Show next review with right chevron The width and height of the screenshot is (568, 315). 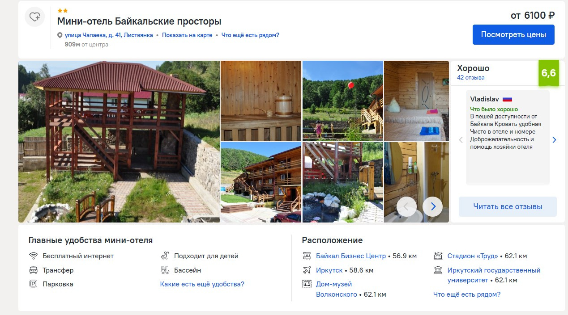pyautogui.click(x=554, y=140)
